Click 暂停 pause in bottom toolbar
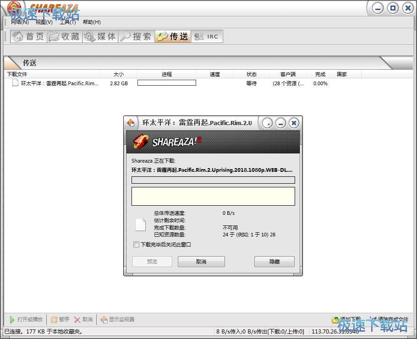This screenshot has width=417, height=339. click(60, 319)
